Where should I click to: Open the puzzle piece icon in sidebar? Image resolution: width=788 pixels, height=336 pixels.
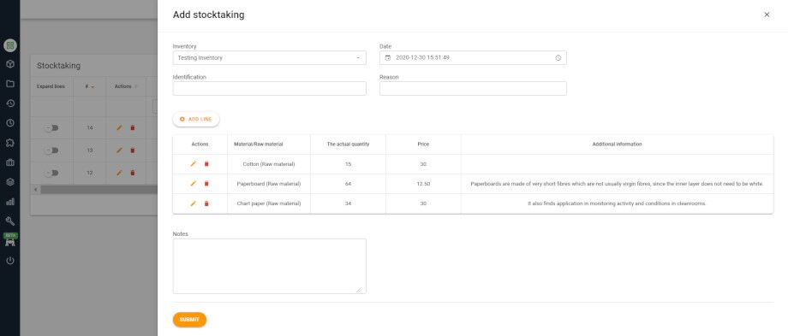10,143
